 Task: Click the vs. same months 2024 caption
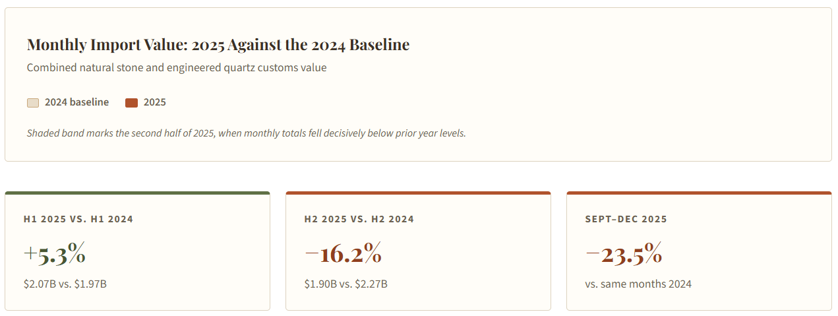tap(638, 284)
